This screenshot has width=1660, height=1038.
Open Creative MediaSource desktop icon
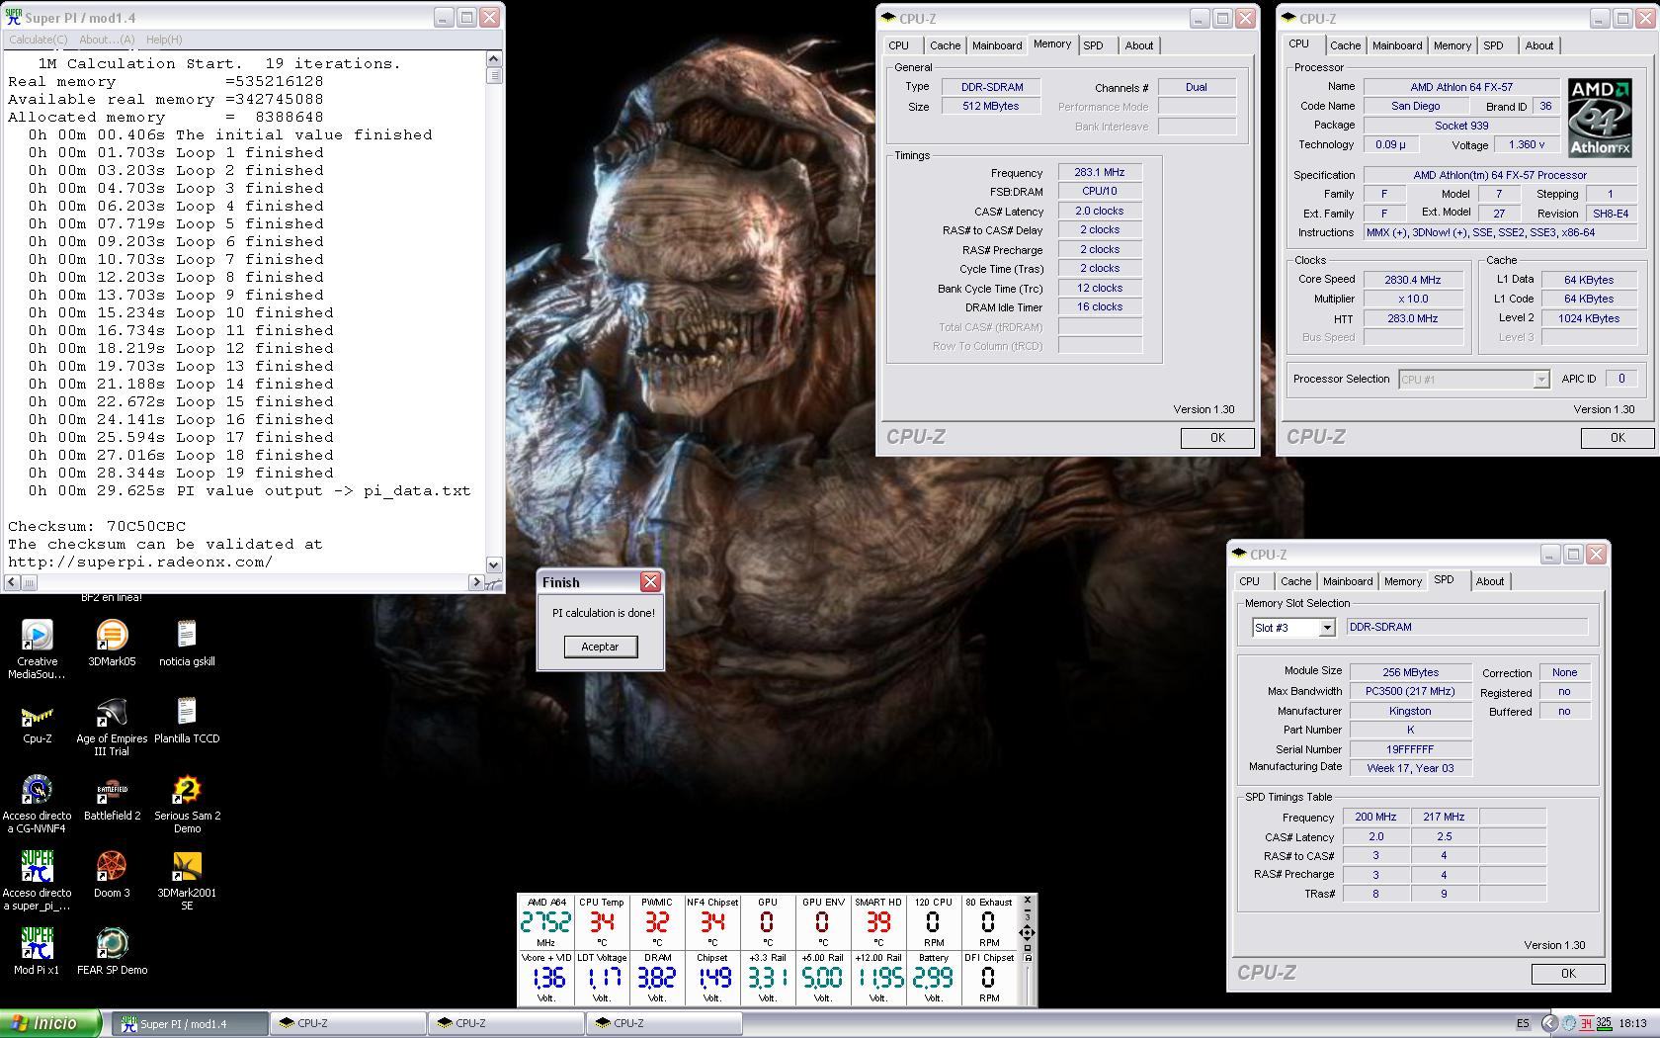point(37,636)
